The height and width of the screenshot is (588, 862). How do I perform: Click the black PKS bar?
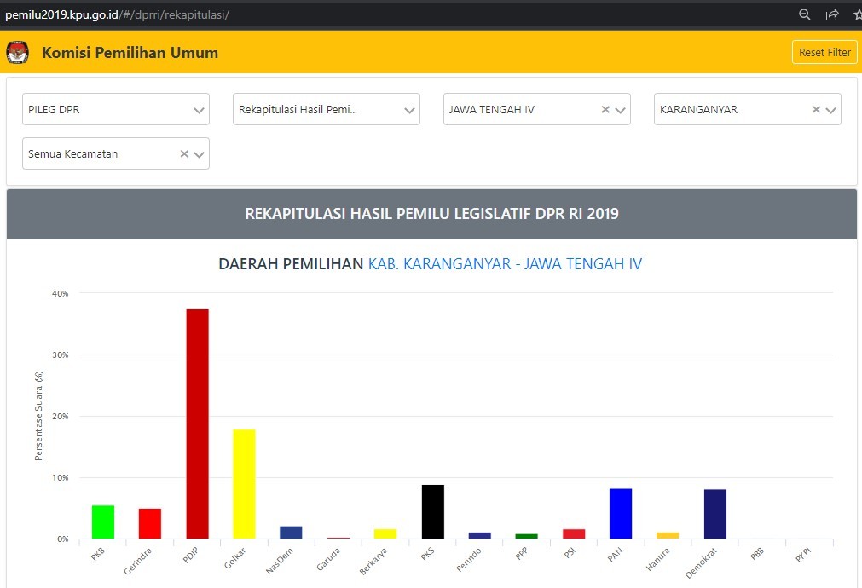point(433,511)
